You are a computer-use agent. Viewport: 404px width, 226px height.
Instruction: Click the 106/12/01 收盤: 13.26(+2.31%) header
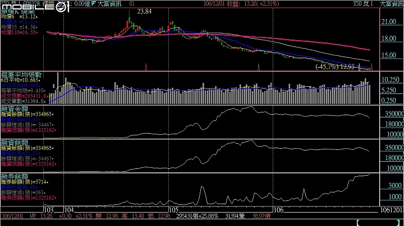[x=241, y=3]
